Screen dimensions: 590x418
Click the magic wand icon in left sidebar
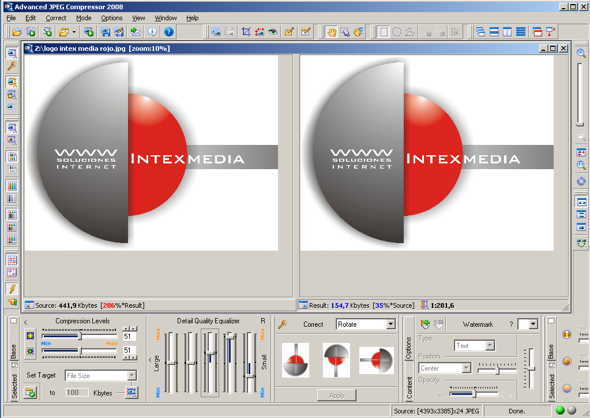click(12, 66)
